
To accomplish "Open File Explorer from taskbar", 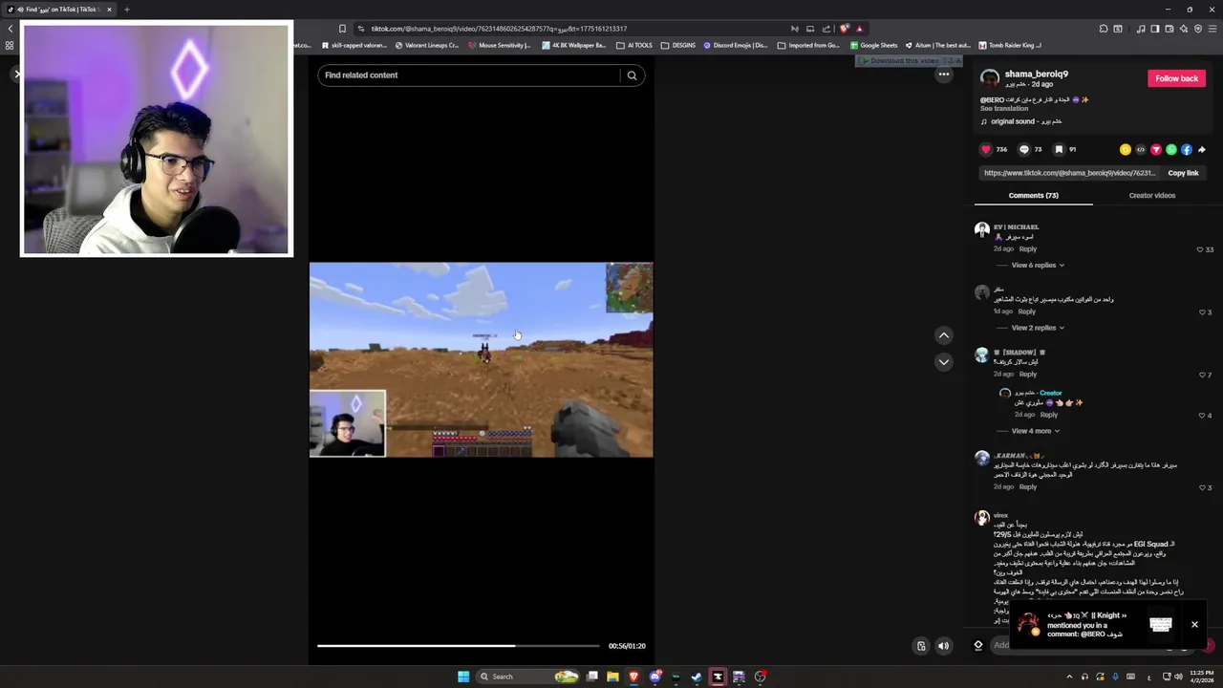I will click(612, 677).
